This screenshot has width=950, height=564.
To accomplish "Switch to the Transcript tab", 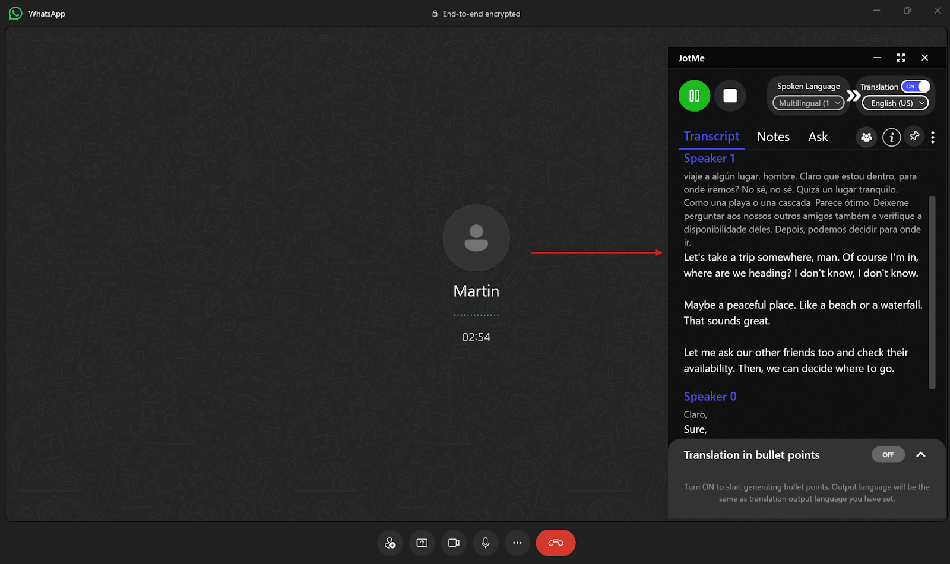I will coord(711,137).
